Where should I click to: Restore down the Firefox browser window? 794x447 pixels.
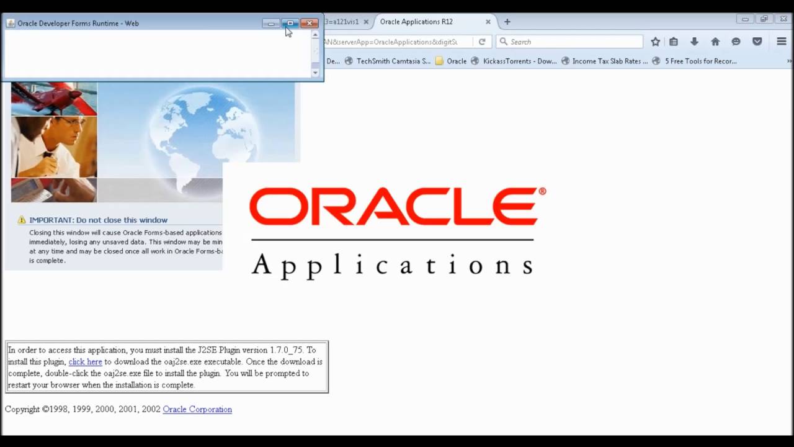click(764, 19)
